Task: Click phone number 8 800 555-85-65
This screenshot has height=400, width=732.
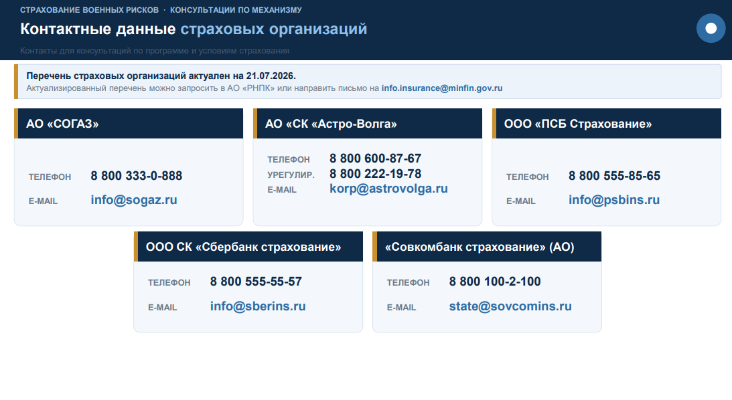Action: point(614,176)
